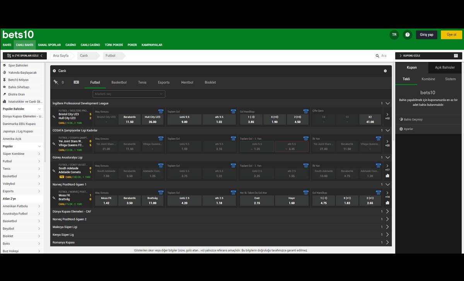This screenshot has height=281, width=464.
Task: Open the Açık Bahisler coupon tab
Action: pos(445,68)
